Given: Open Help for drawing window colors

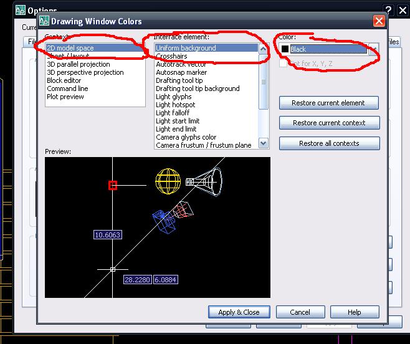Looking at the screenshot, I should (355, 312).
